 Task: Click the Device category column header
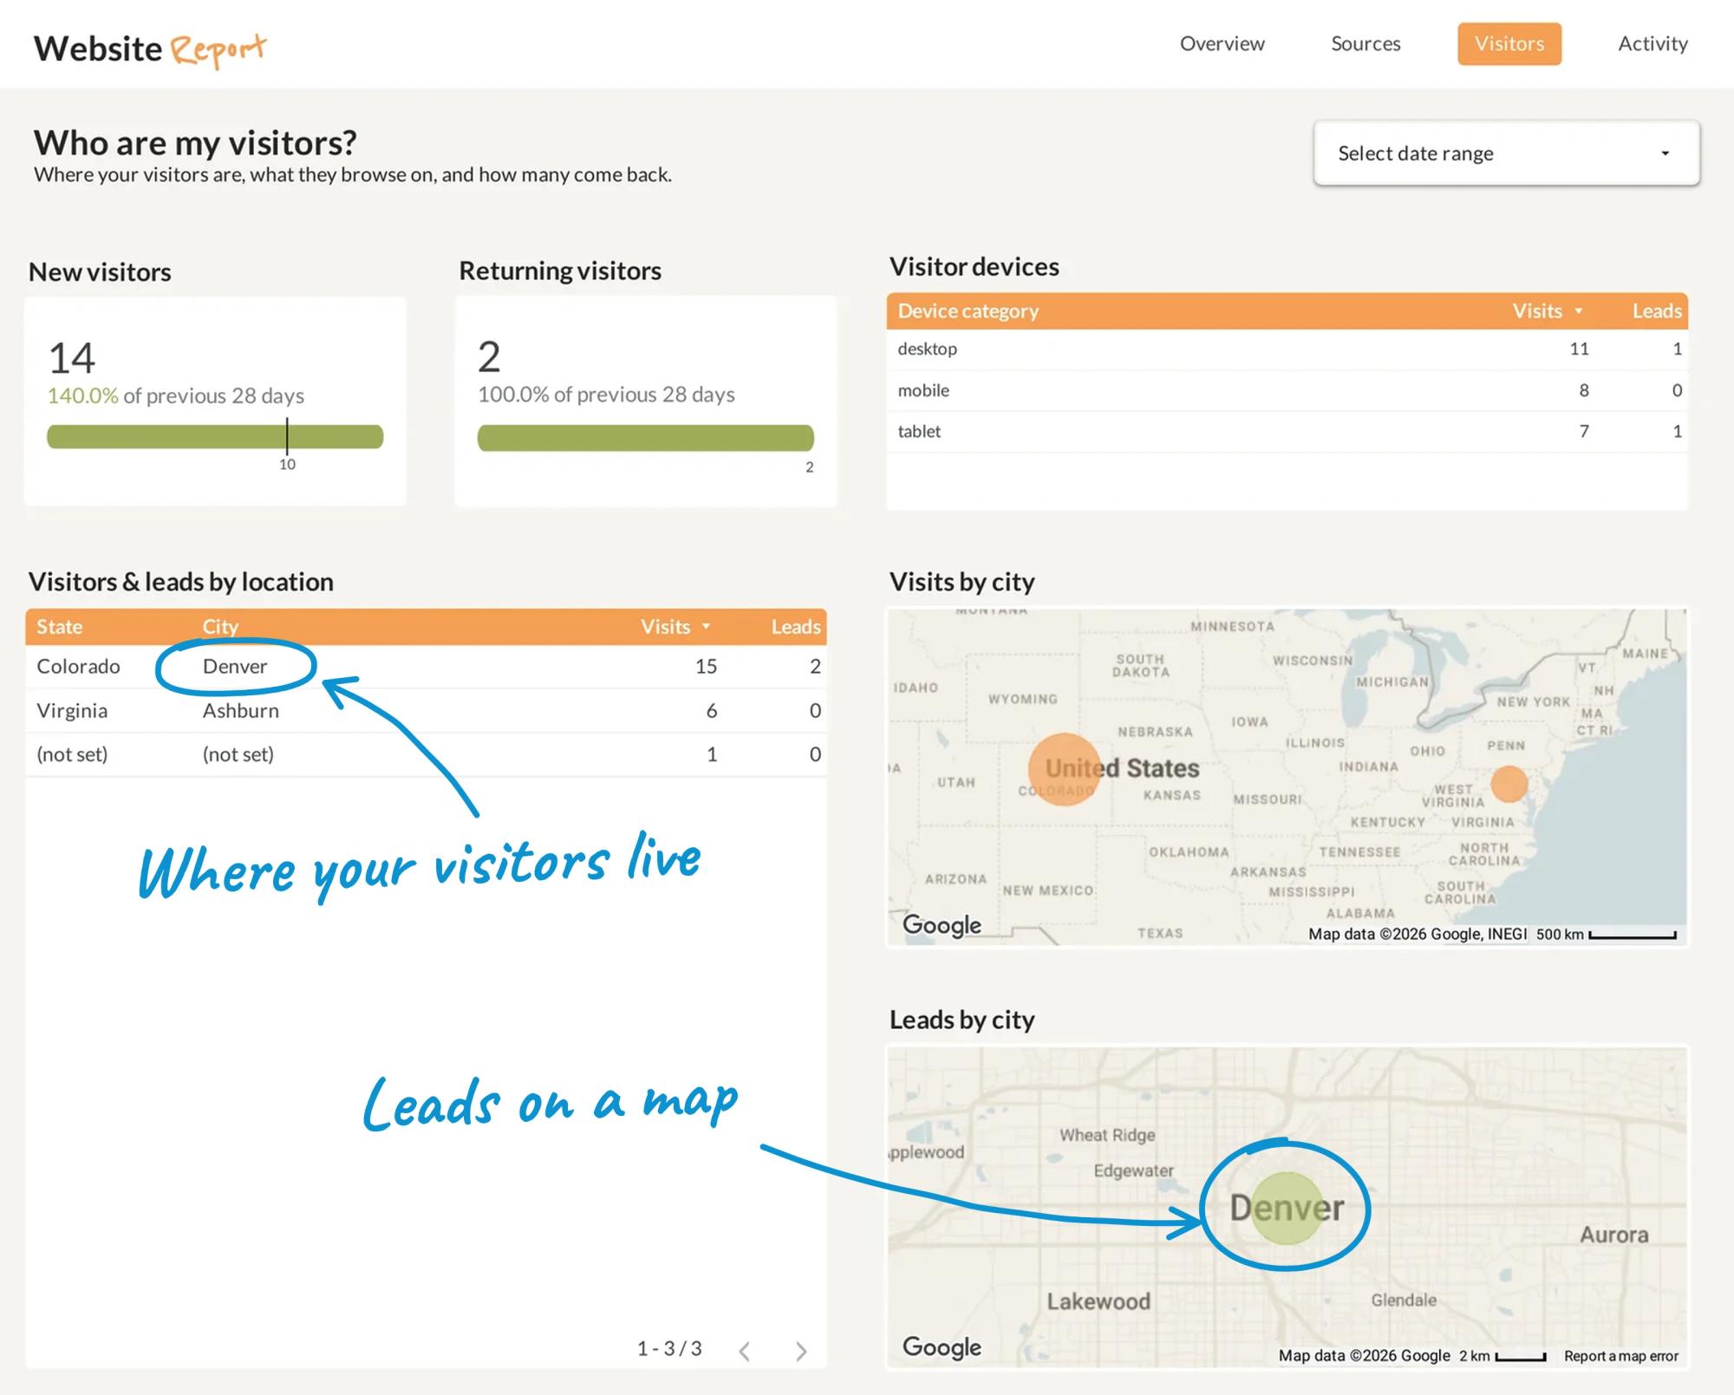pyautogui.click(x=968, y=311)
